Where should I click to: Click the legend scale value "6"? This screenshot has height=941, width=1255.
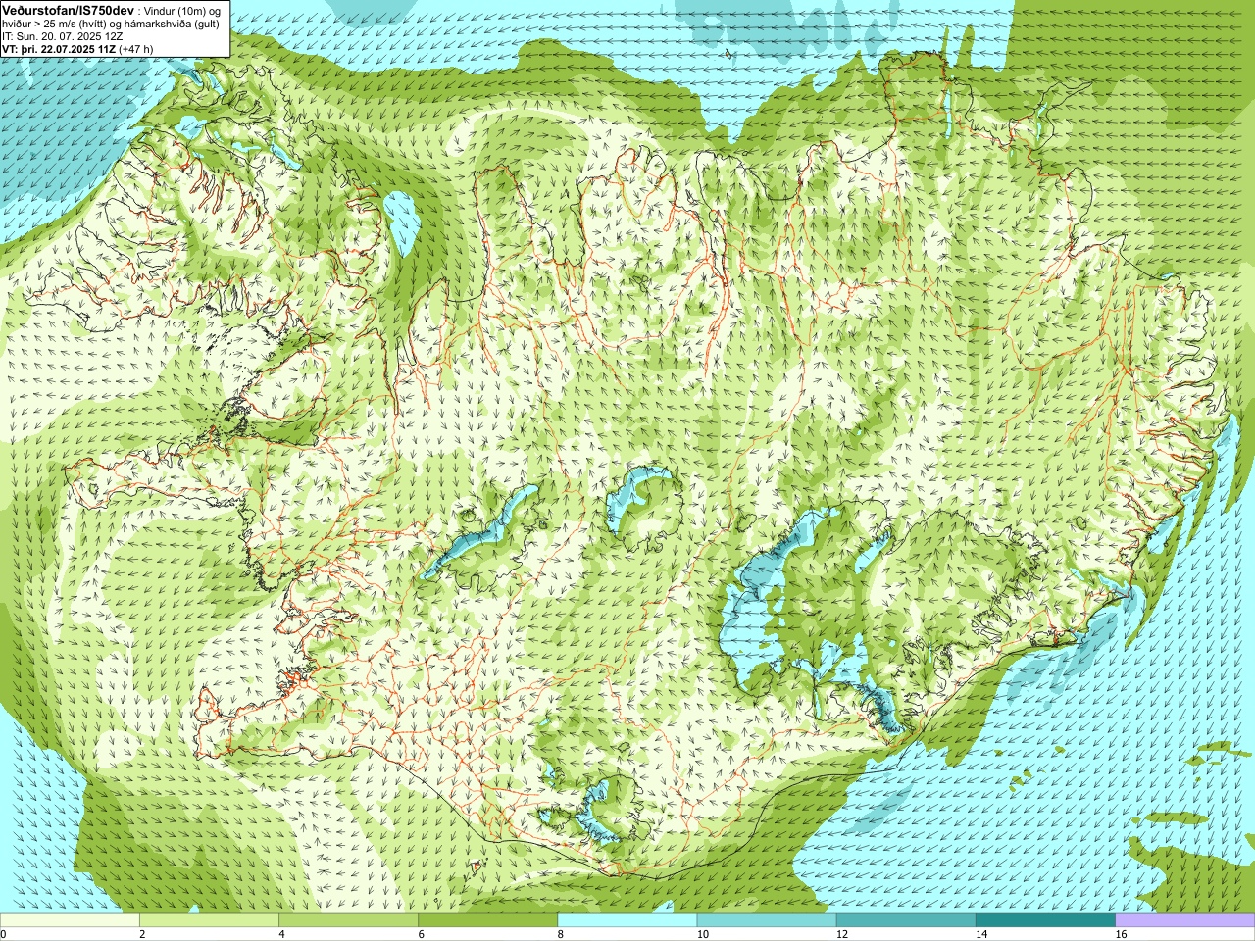pos(421,934)
